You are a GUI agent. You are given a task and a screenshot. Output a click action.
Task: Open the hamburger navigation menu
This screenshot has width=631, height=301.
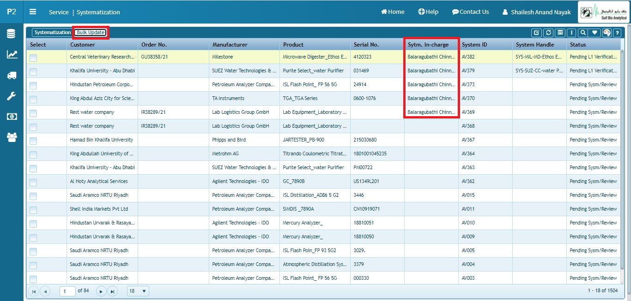coord(33,12)
